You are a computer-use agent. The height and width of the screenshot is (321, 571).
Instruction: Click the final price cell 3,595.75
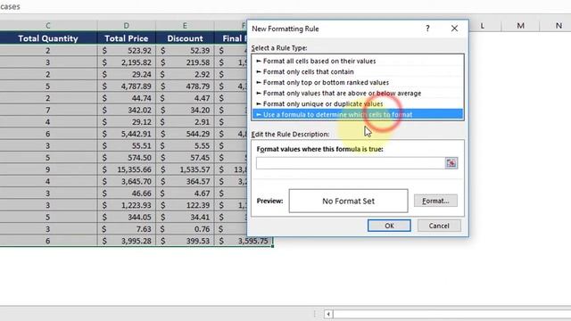coord(244,241)
